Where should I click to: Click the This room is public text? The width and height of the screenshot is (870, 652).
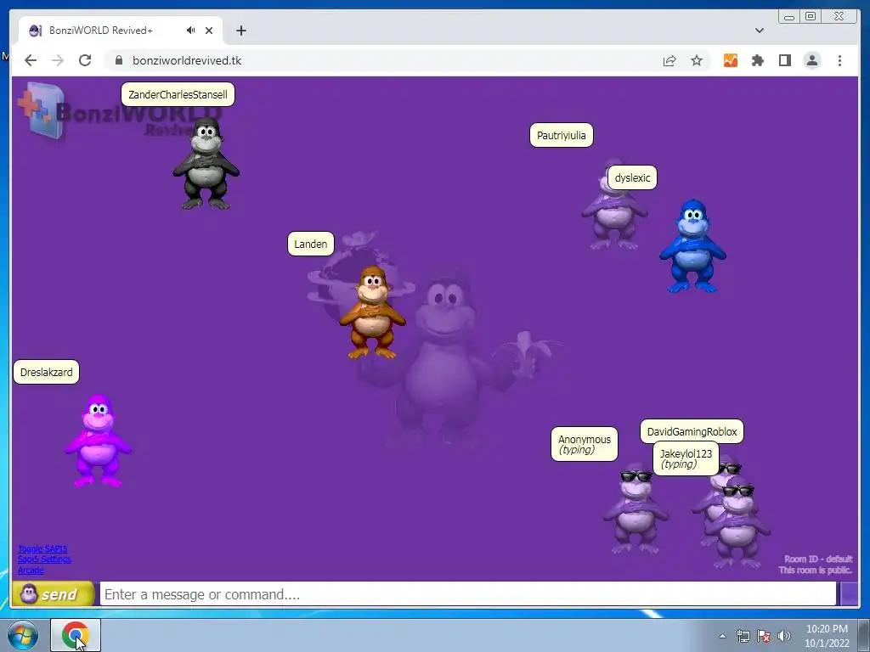(x=815, y=570)
